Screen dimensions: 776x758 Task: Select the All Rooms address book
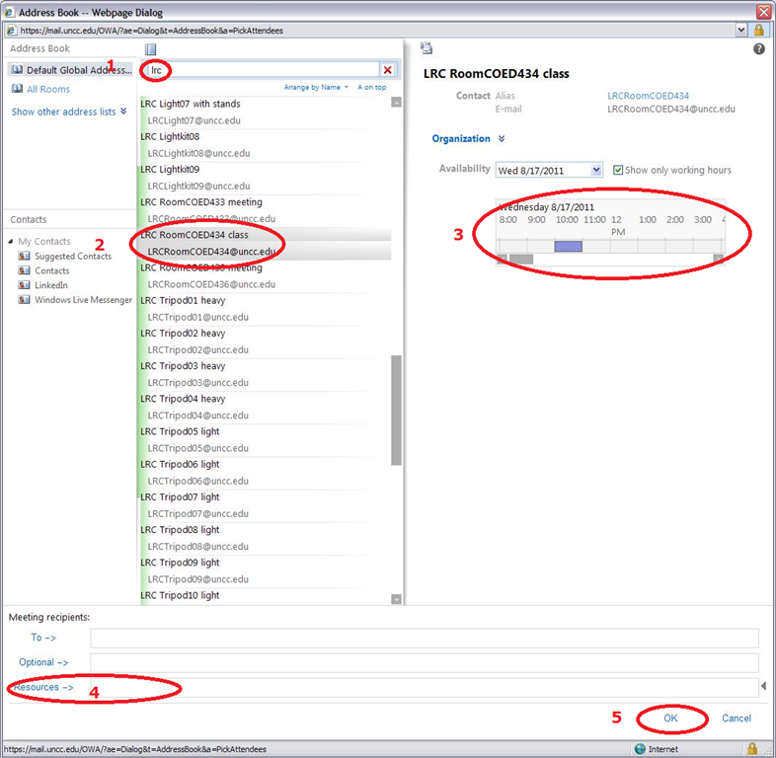coord(48,90)
